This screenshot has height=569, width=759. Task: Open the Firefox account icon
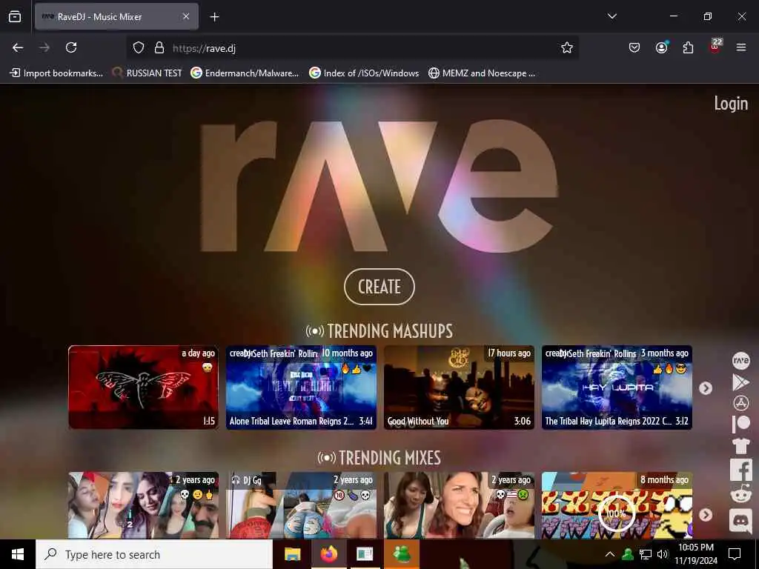coord(662,47)
